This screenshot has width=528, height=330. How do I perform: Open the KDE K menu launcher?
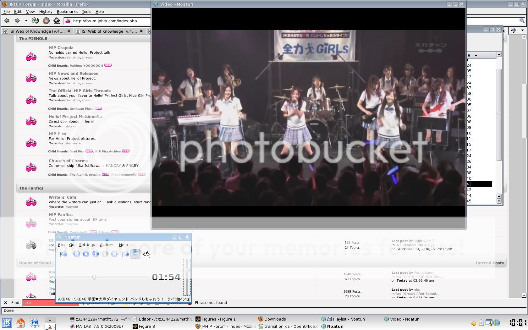pyautogui.click(x=7, y=323)
